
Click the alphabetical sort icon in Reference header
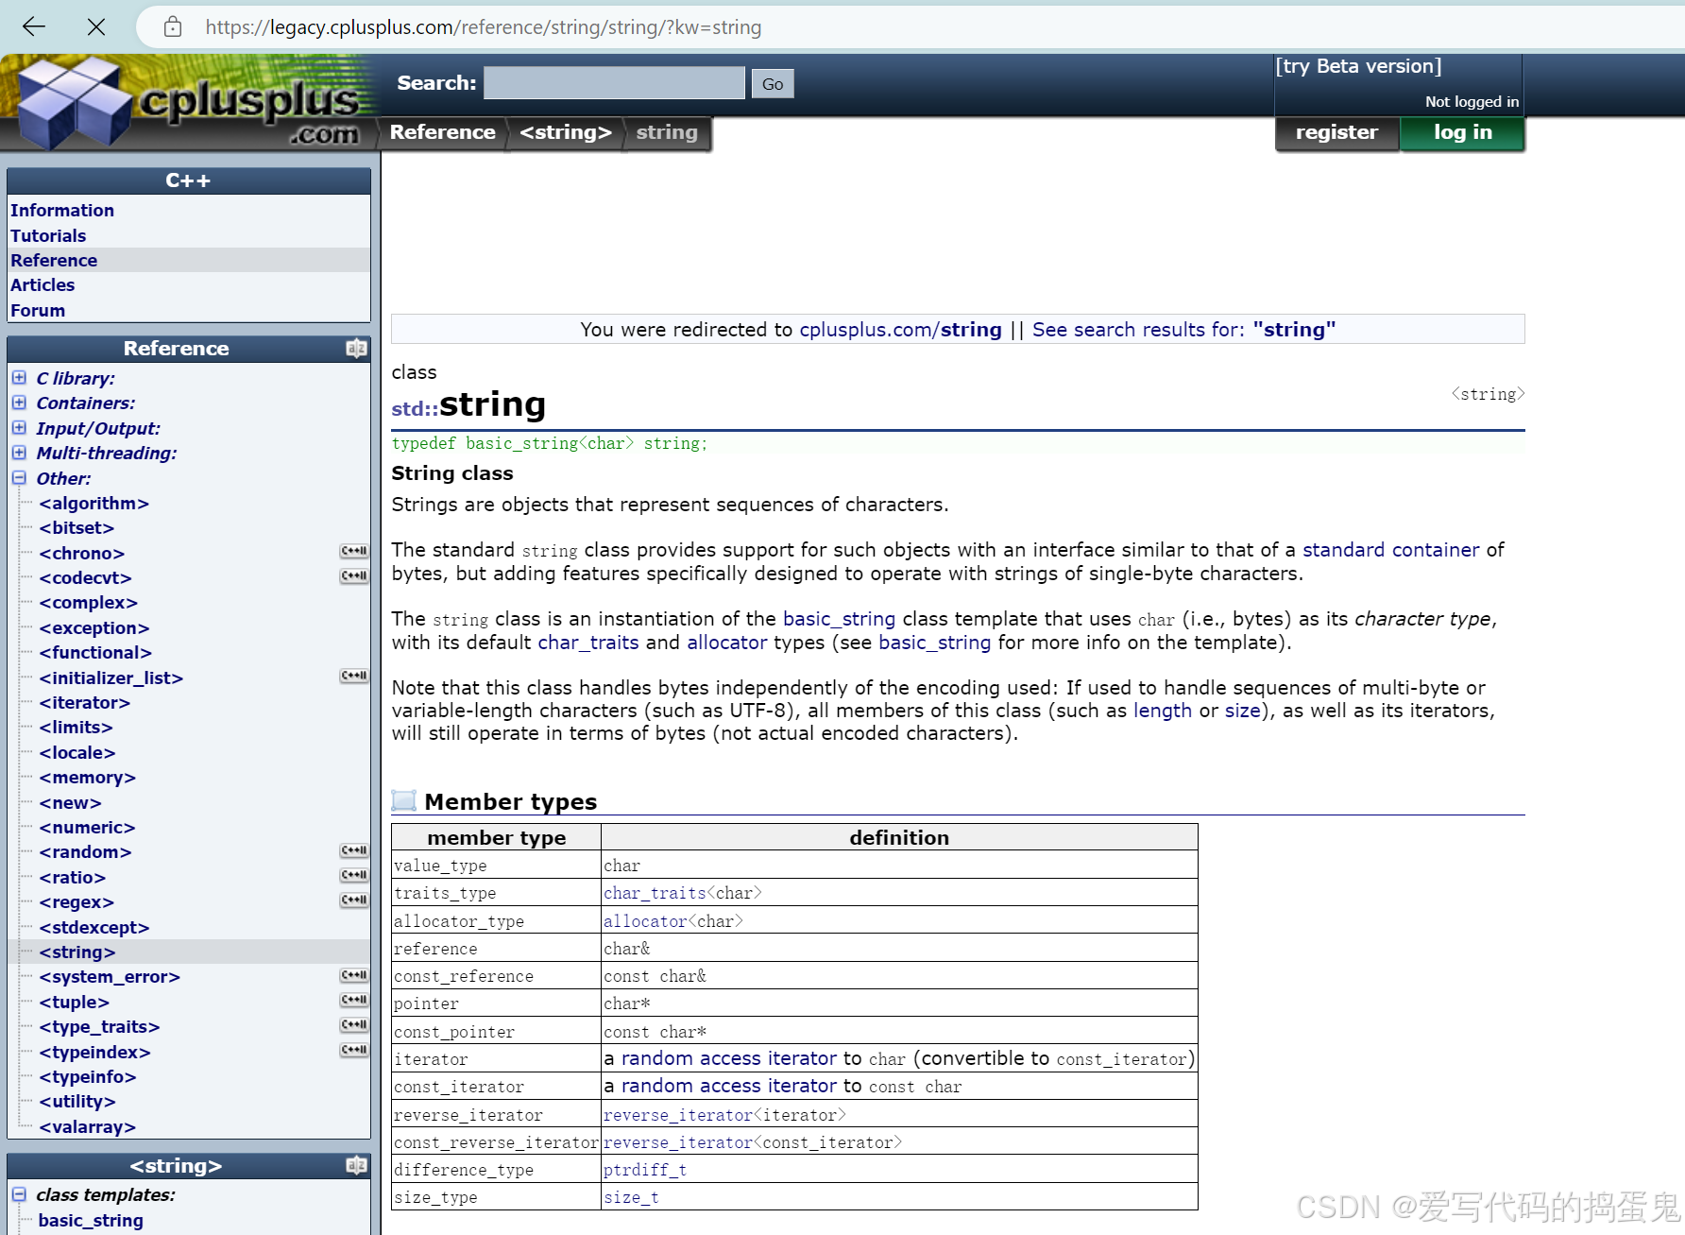(356, 348)
